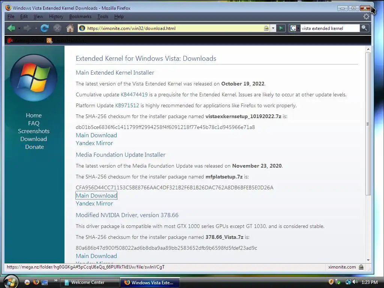Click the Google search engine icon
The image size is (384, 288).
click(293, 28)
